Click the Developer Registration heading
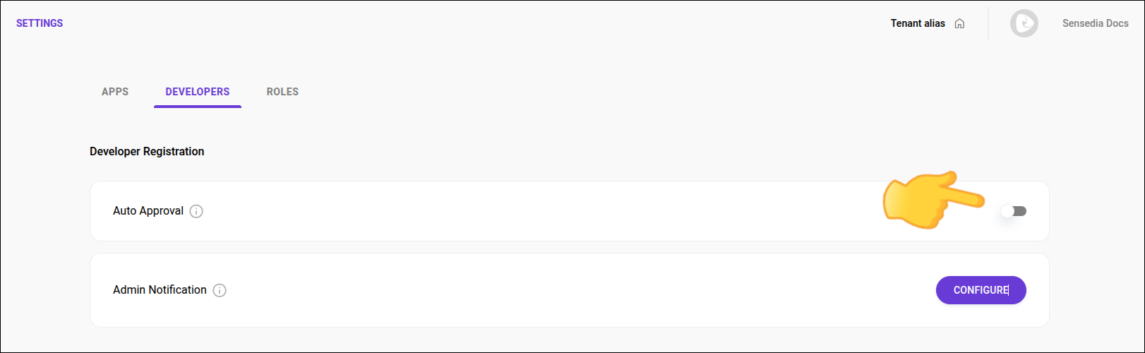Viewport: 1145px width, 353px height. 147,152
